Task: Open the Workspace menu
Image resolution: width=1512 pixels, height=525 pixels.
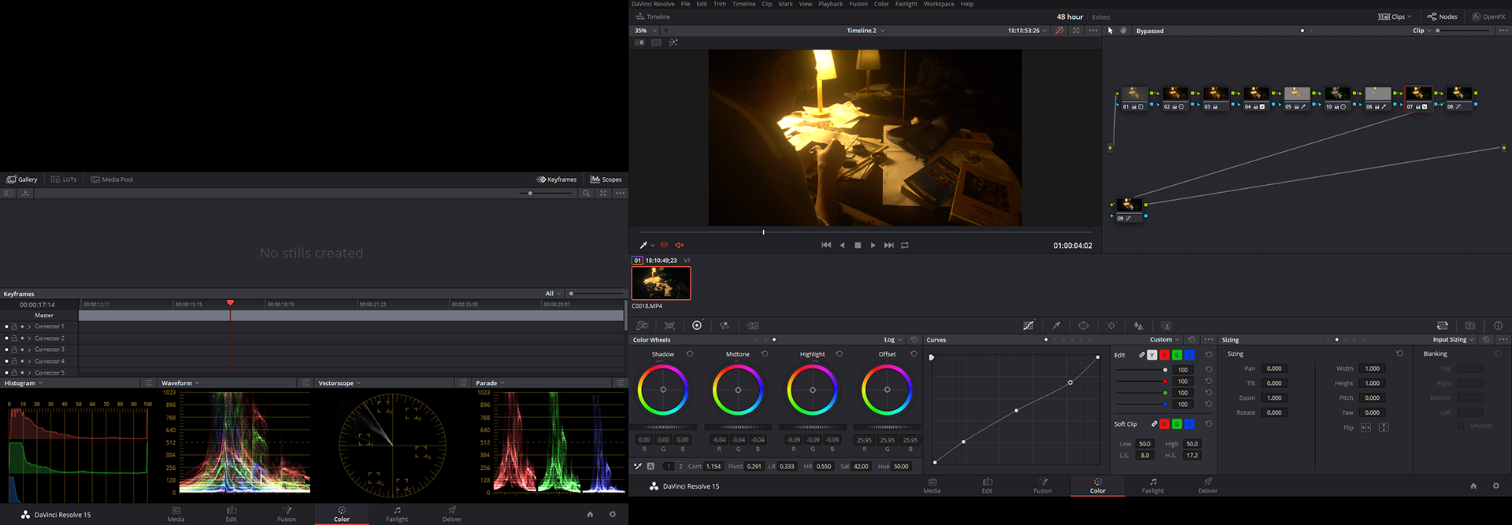Action: (x=939, y=4)
